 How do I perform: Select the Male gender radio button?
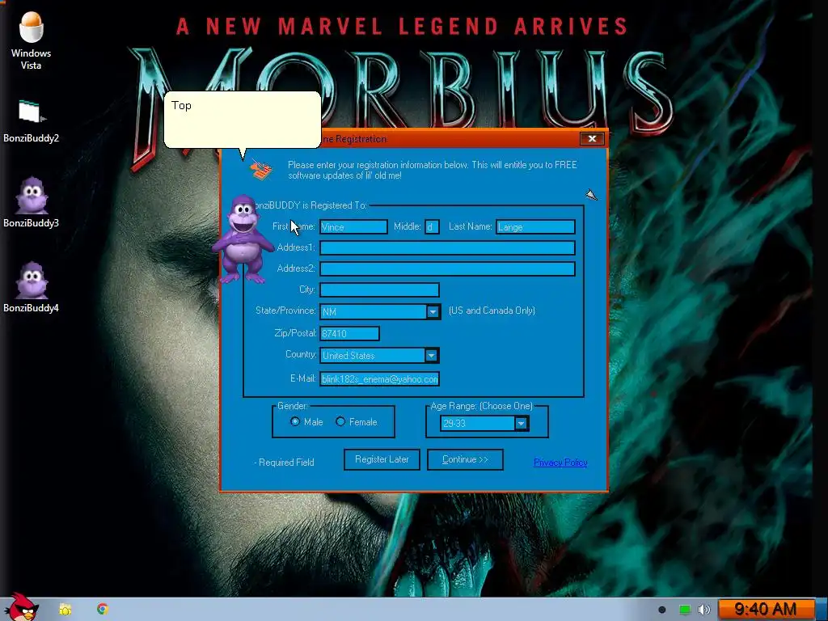[295, 421]
